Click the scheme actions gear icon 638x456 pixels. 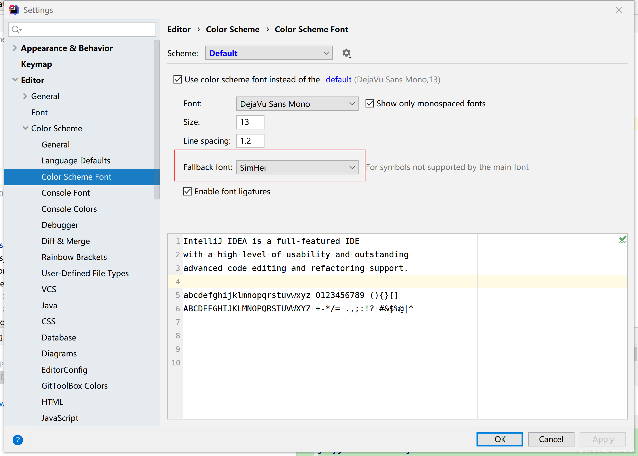tap(346, 53)
